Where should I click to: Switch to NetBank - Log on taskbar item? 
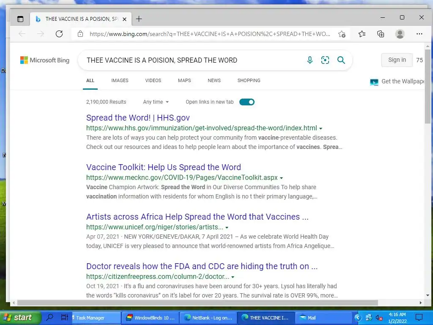(209, 318)
